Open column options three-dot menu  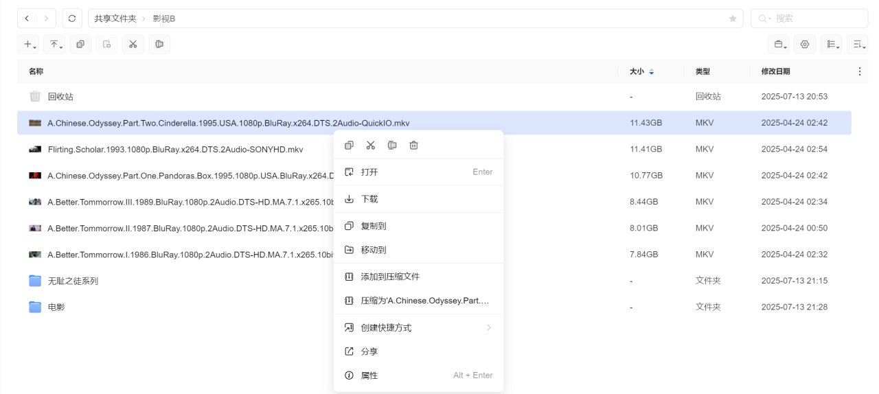coord(859,71)
